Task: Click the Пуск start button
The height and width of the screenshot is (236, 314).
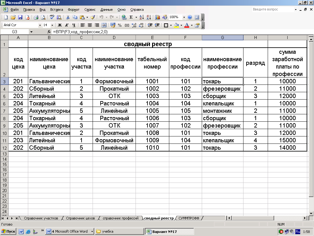Action: (x=8, y=231)
